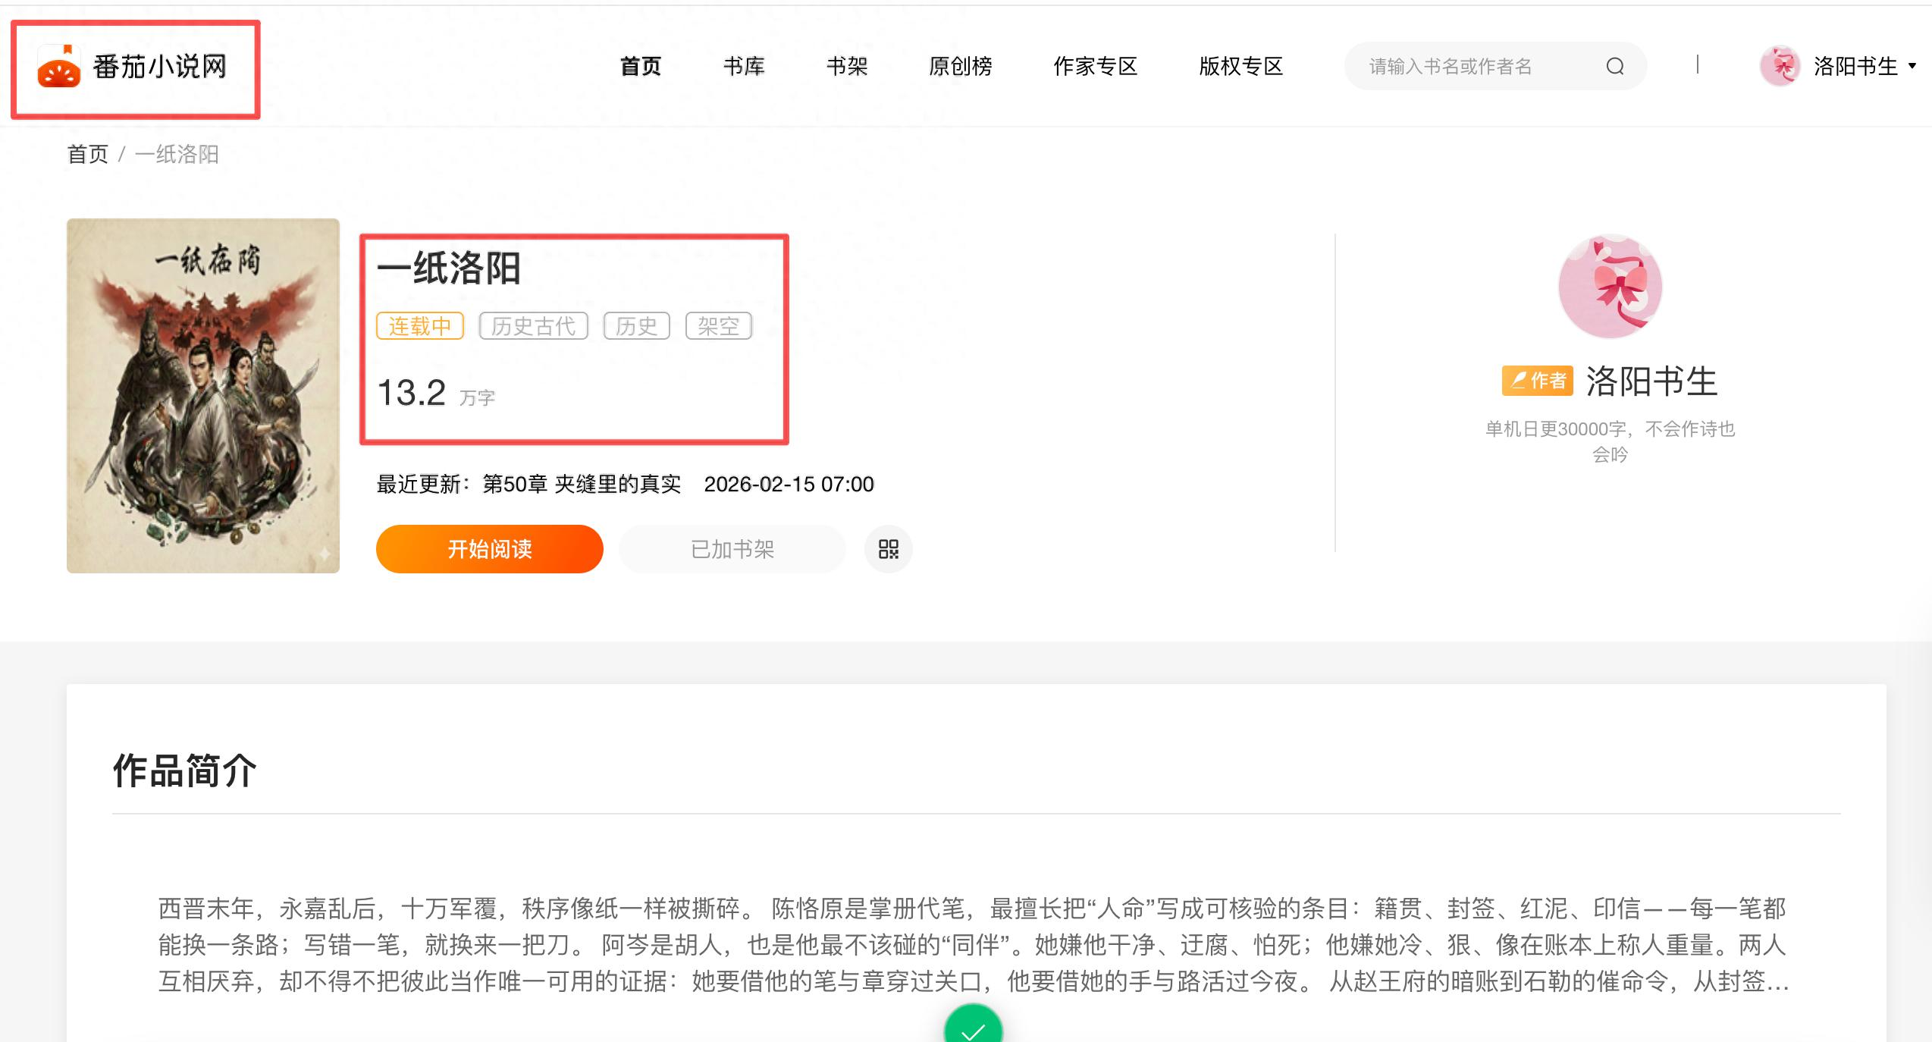
Task: Click the user avatar in header
Action: tap(1779, 67)
